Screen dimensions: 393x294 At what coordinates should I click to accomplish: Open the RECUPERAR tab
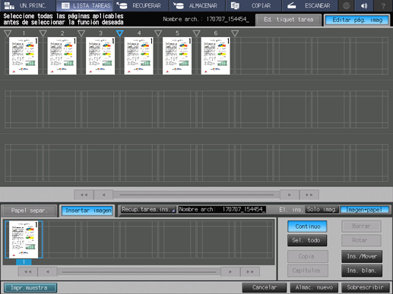pyautogui.click(x=141, y=5)
